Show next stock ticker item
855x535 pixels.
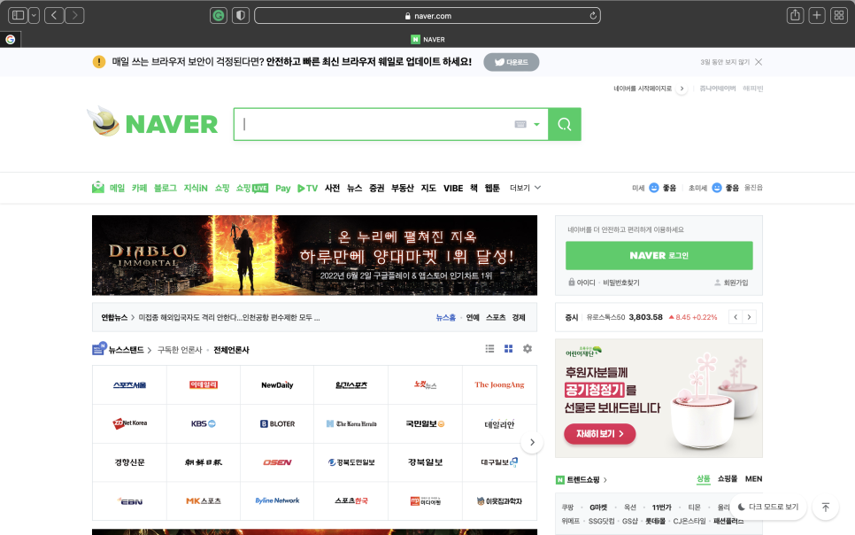coord(749,317)
